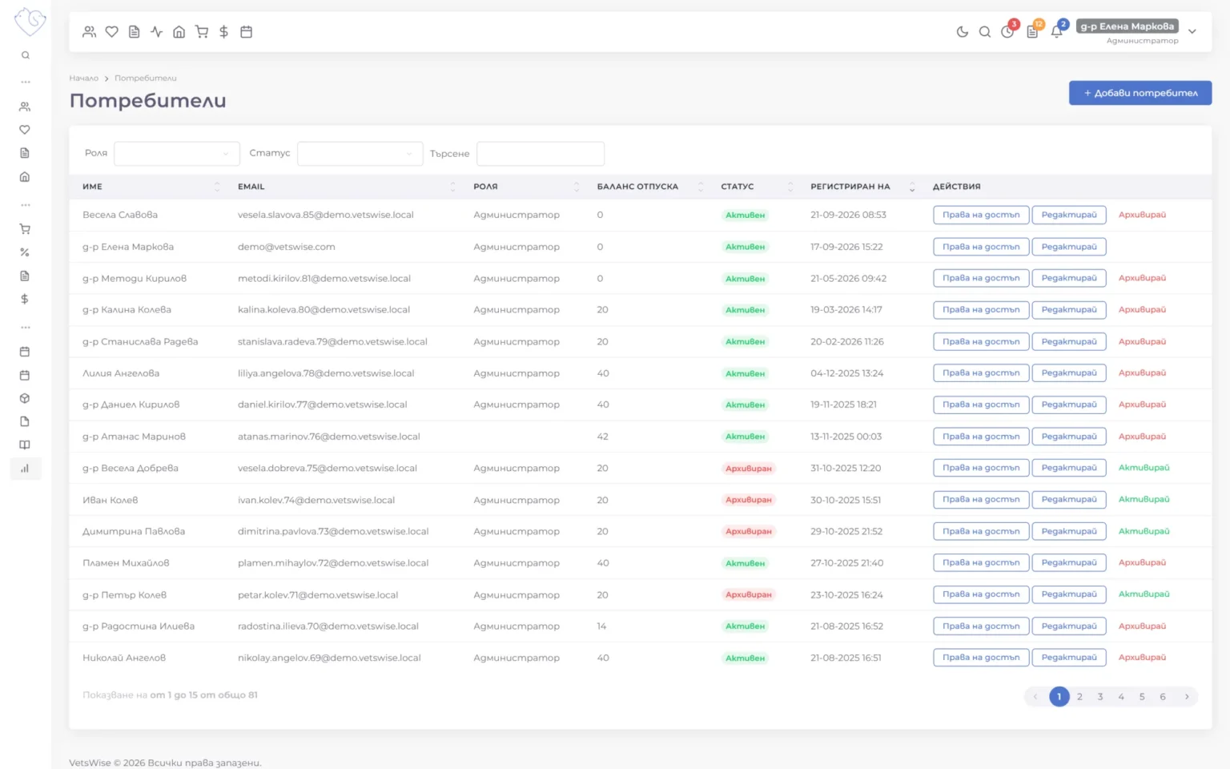Screen dimensions: 1230x769
Task: Select the heart icon in the top toolbar
Action: tap(112, 32)
